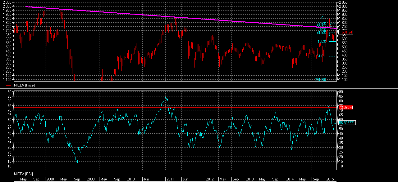This screenshot has height=182, width=398.
Task: Click 2011 on the time axis
Action: click(x=170, y=179)
